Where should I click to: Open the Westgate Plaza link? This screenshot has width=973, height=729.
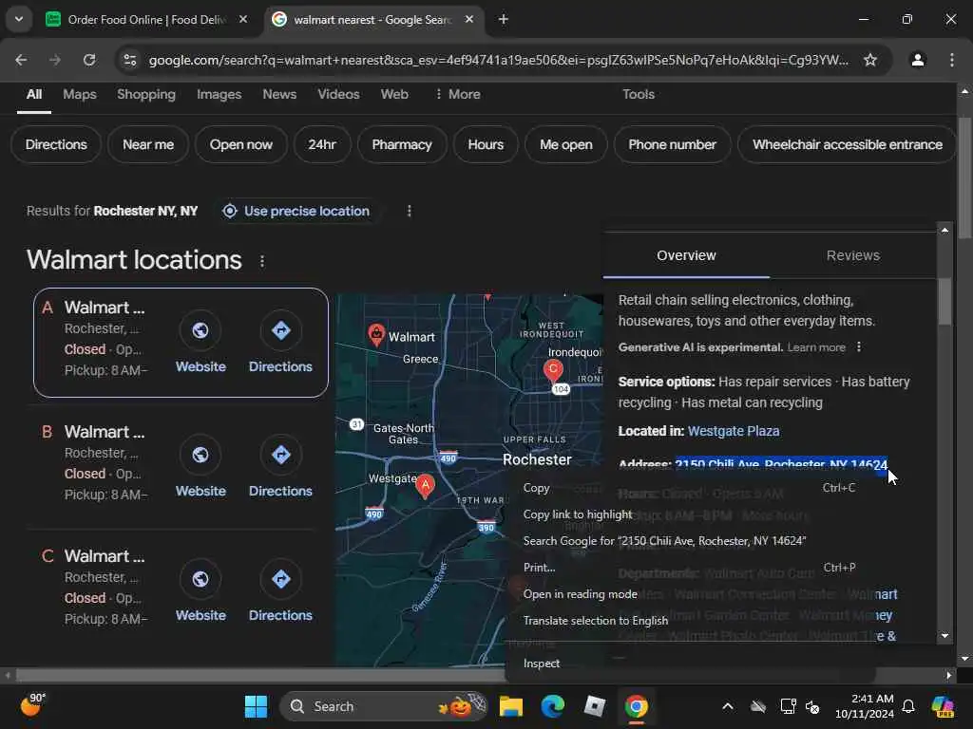734,431
